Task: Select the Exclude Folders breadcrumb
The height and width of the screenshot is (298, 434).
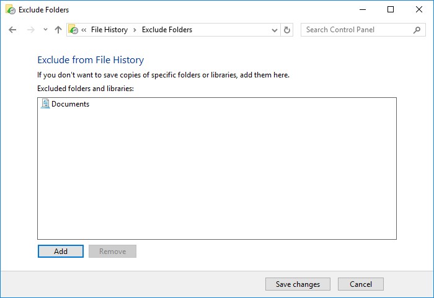Action: coord(167,30)
